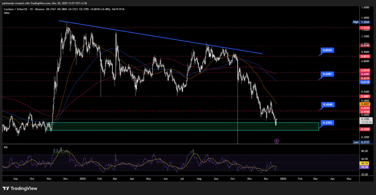Viewport: 376px width, 195px height.
Task: Click the purple lightning bolt event icon
Action: 276,141
